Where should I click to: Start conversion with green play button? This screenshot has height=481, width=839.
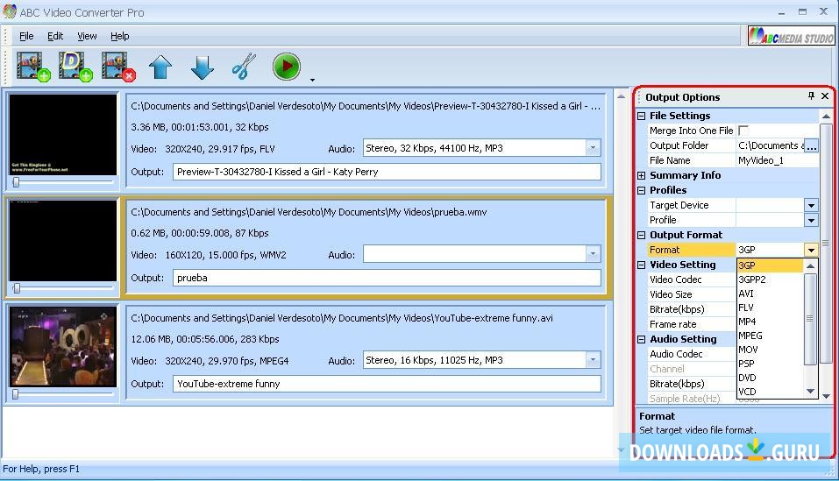click(x=287, y=67)
